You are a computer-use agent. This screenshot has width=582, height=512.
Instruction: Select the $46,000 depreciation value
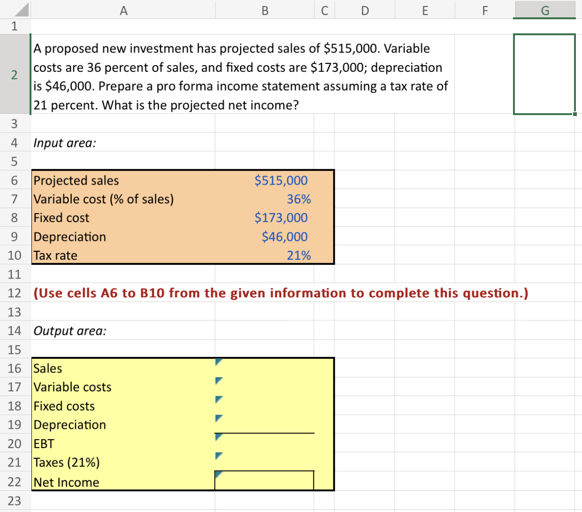point(284,236)
